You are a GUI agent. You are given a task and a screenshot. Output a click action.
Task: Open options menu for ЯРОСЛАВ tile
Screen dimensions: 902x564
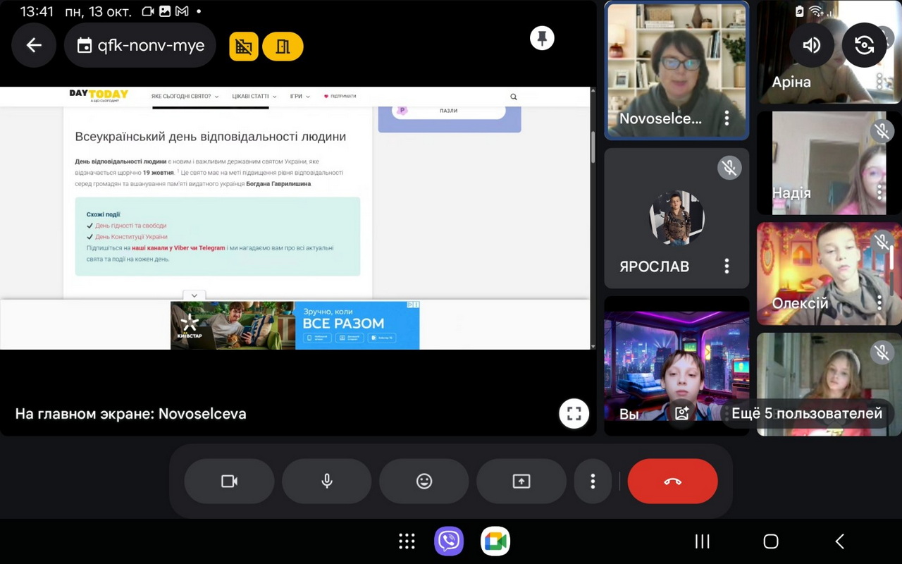[x=727, y=266]
